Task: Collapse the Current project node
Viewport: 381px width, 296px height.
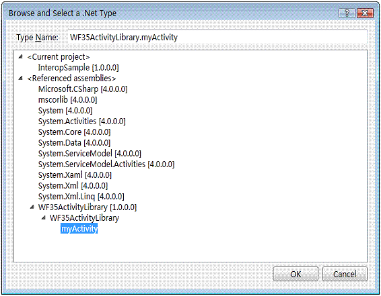Action: point(21,56)
